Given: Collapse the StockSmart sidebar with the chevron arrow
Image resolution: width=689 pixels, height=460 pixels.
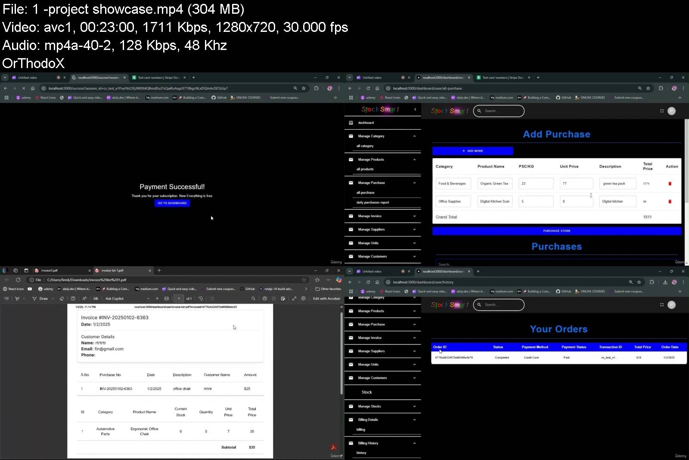Looking at the screenshot, I should coord(415,109).
